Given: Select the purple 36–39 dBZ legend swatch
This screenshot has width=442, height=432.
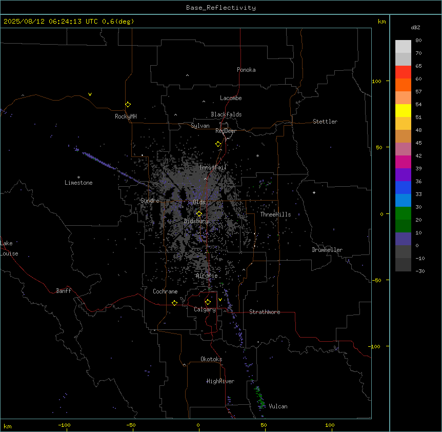Looking at the screenshot, I should click(403, 175).
